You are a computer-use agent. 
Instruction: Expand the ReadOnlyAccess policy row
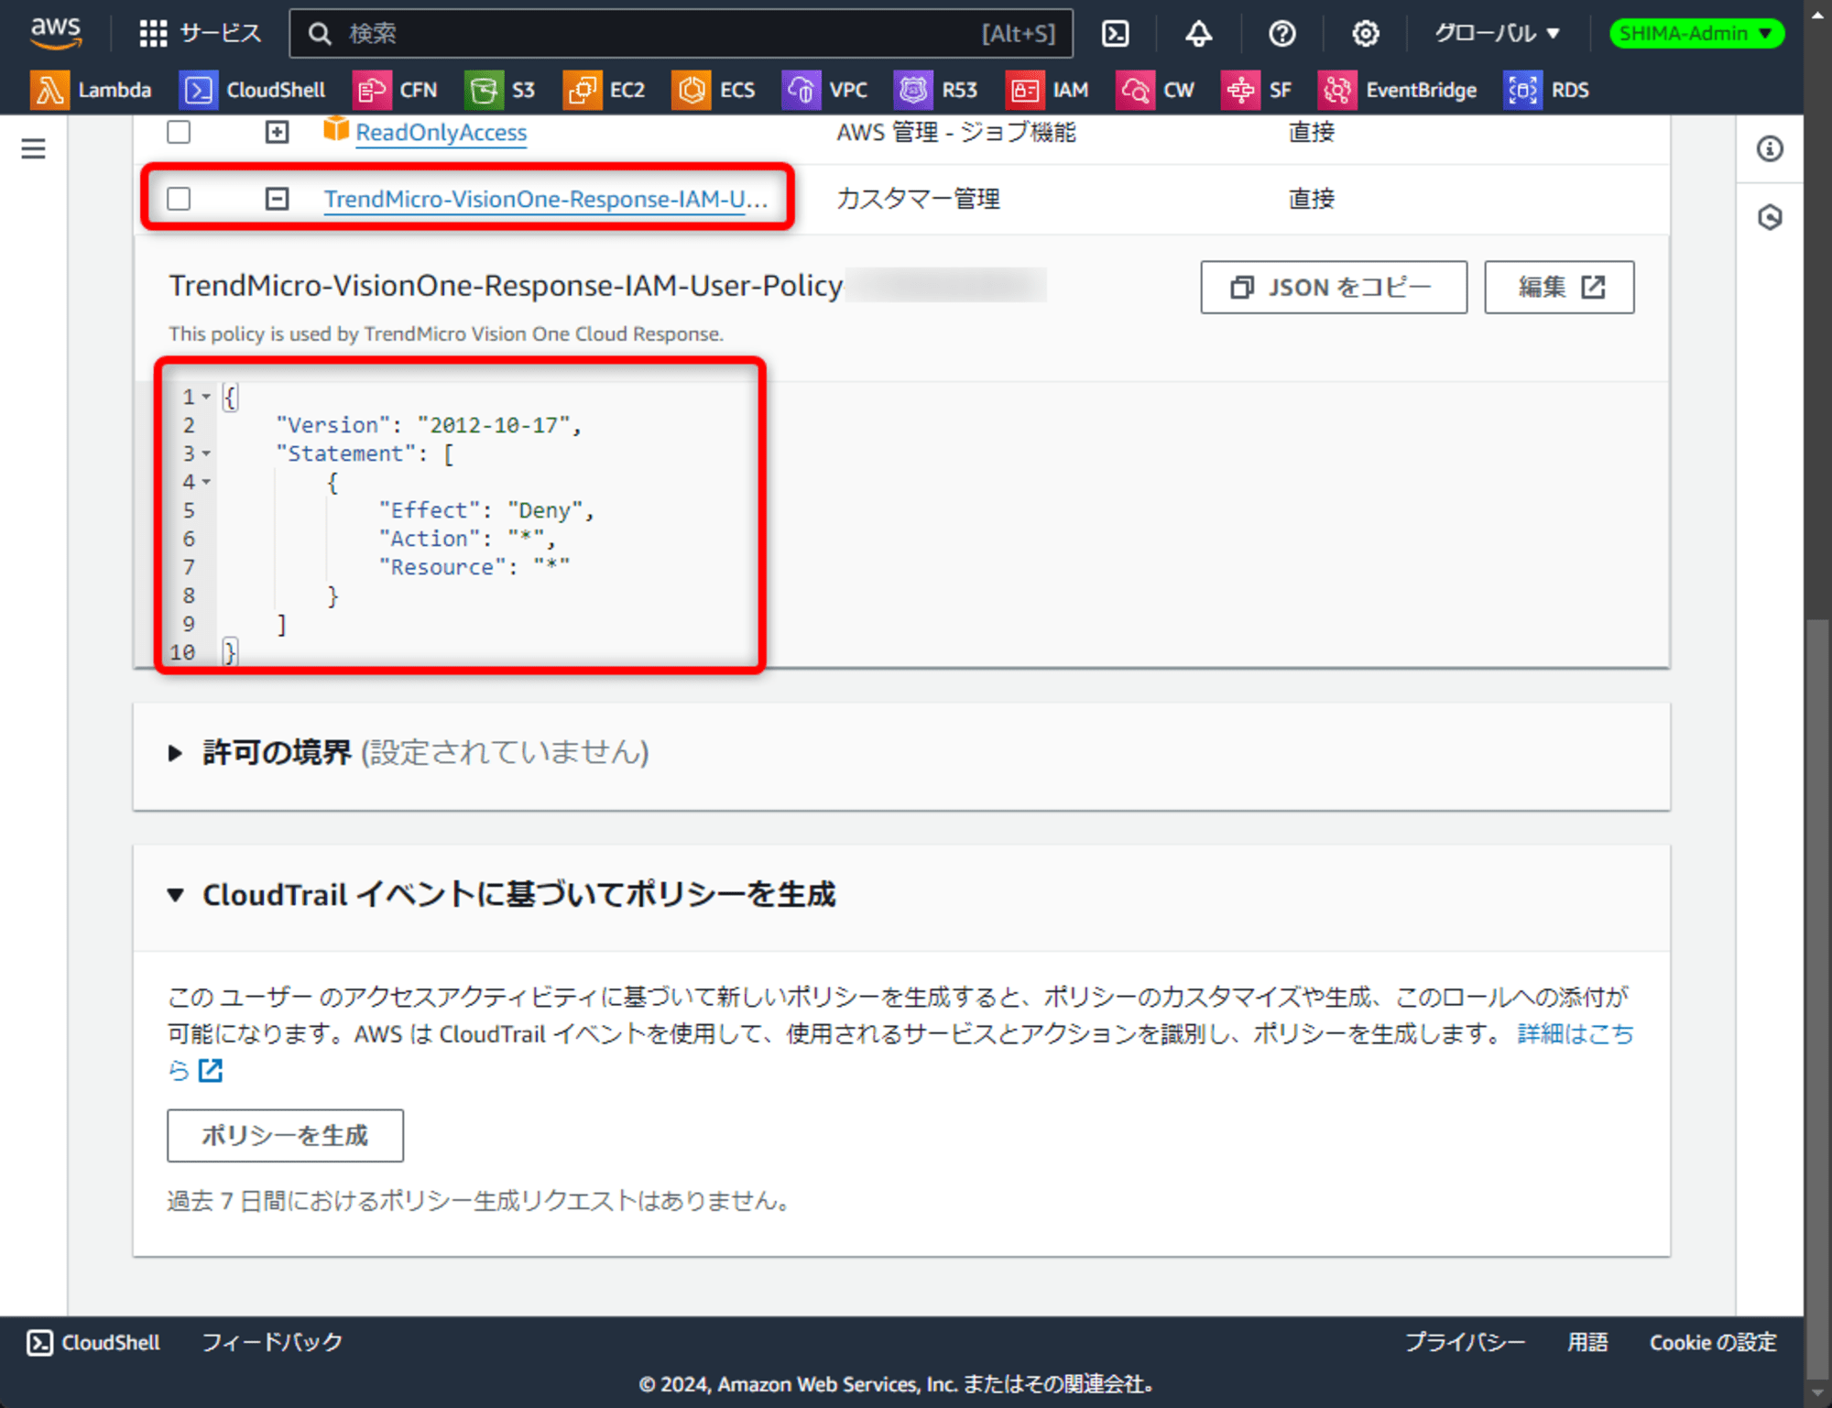coord(277,132)
